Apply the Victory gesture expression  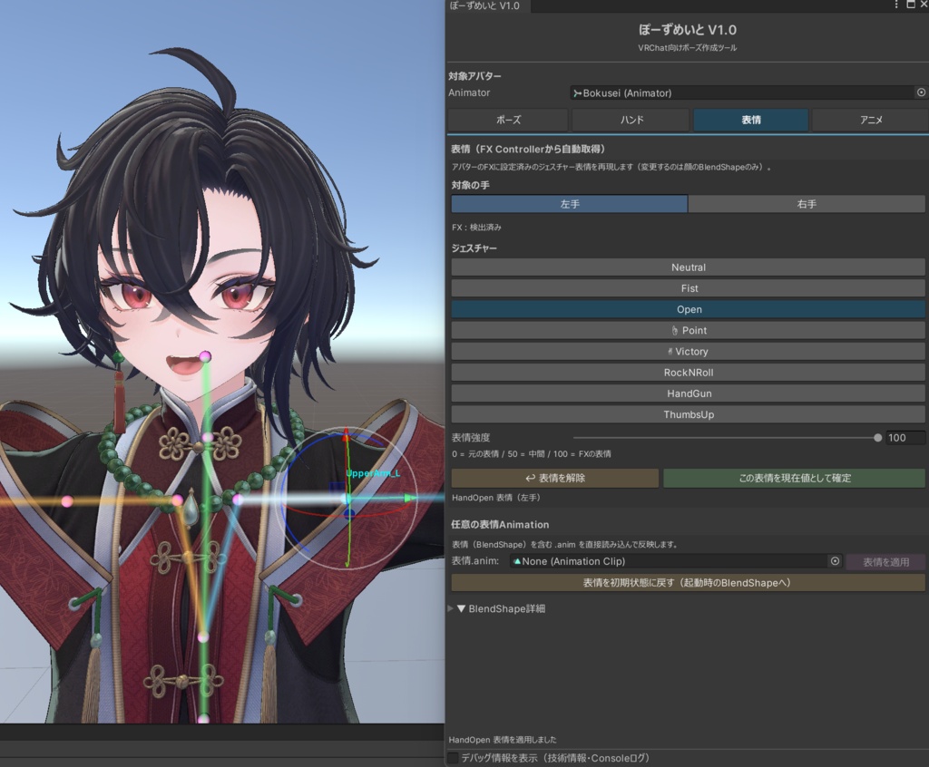click(x=688, y=351)
